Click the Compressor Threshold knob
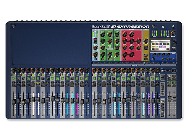187x140 pixels. 117,54
